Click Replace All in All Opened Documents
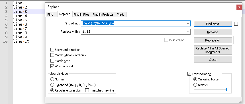The width and height of the screenshot is (245, 104). click(x=213, y=50)
